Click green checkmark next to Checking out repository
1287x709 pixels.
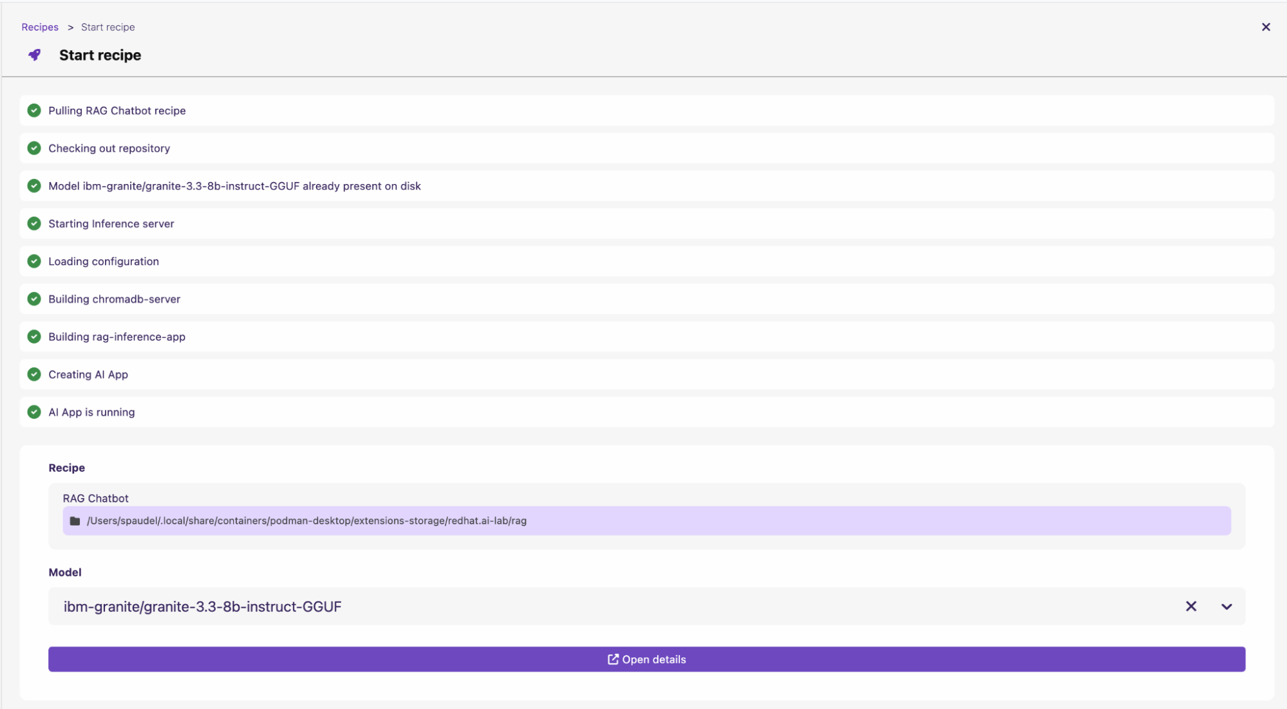click(x=34, y=149)
